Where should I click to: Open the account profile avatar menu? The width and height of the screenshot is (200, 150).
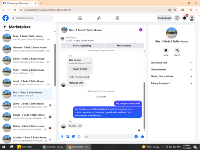(192, 18)
